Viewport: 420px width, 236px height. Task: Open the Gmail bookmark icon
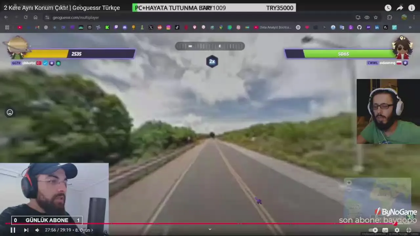[37, 28]
